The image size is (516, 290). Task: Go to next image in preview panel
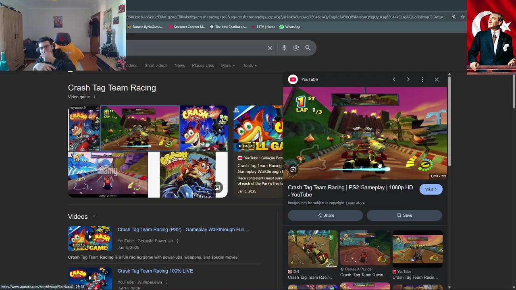[408, 79]
